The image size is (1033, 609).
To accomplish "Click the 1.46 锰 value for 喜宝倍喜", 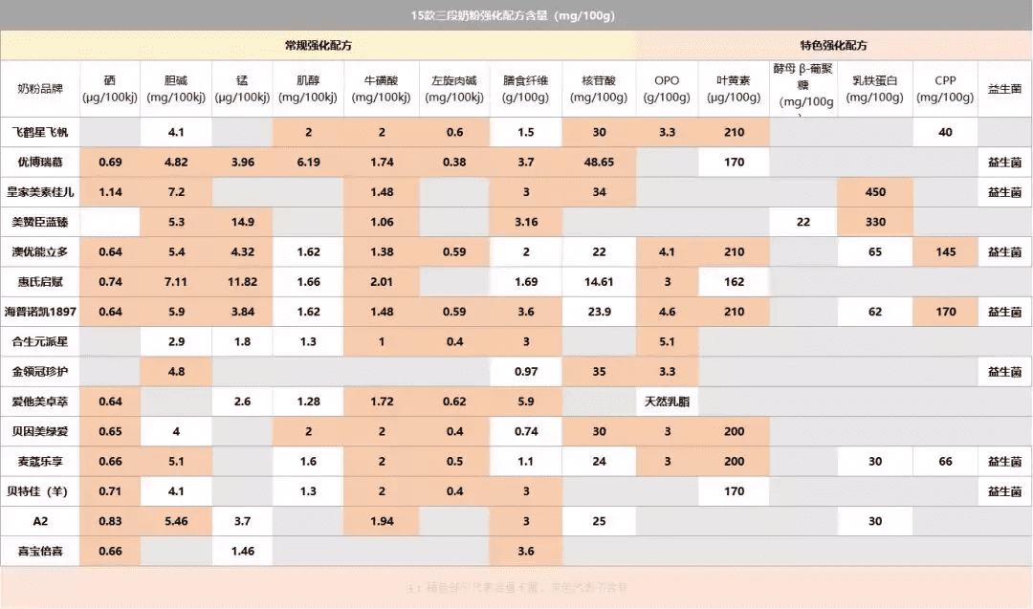I will click(x=242, y=552).
